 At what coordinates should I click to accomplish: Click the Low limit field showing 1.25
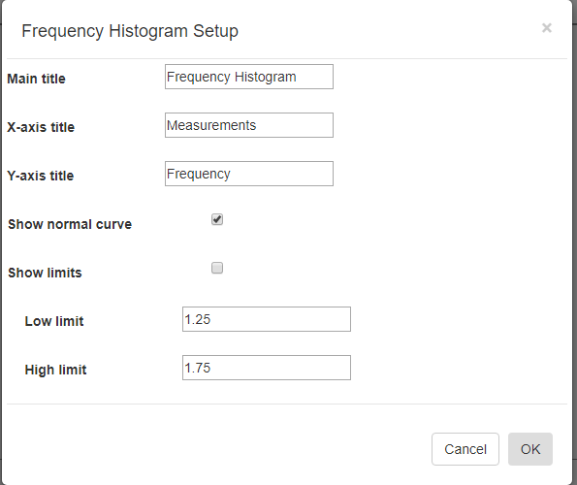click(x=267, y=319)
